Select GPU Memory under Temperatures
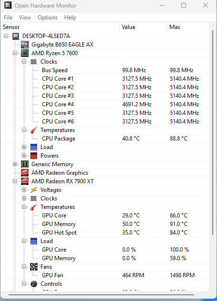 [x=105, y=224]
